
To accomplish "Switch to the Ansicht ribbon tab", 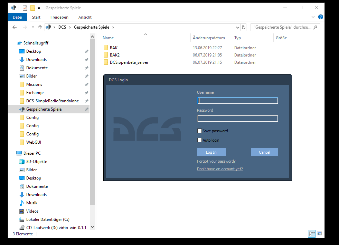I will 85,17.
